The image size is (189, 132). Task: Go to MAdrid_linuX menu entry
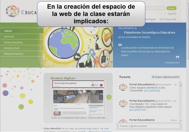(x=12, y=48)
